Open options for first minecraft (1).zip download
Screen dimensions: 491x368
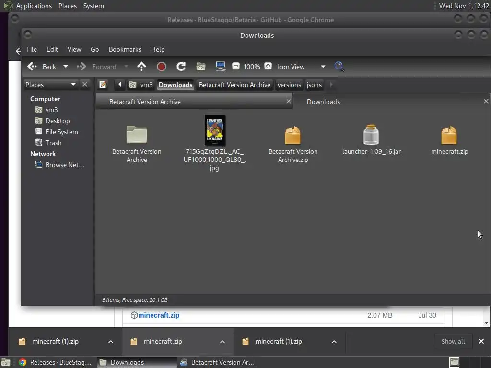pyautogui.click(x=111, y=342)
